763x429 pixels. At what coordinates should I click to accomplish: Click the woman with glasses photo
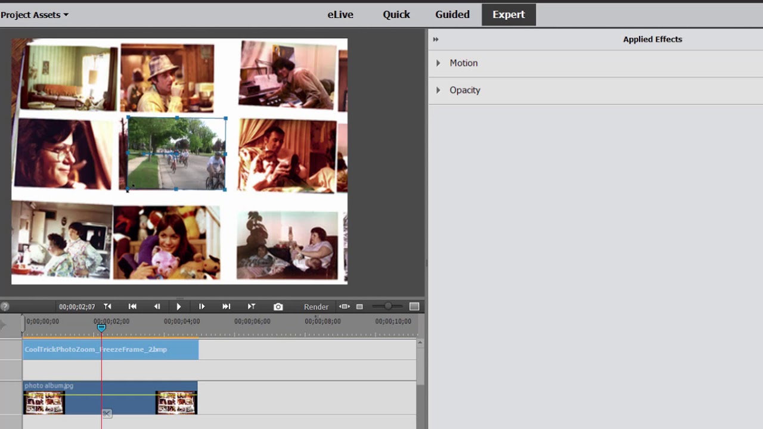tap(63, 154)
